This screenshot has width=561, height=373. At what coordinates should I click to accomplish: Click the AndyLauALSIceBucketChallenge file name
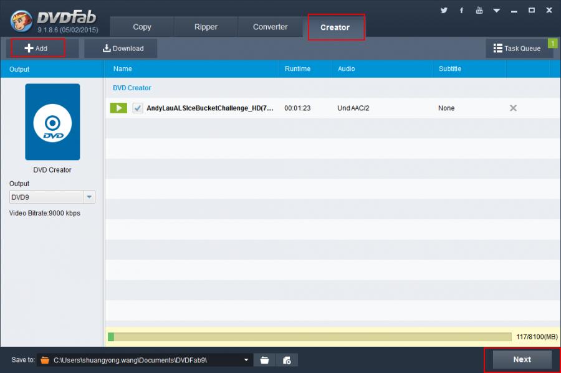[x=210, y=108]
